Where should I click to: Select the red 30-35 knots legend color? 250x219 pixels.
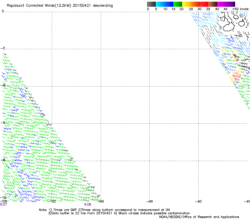204,4
